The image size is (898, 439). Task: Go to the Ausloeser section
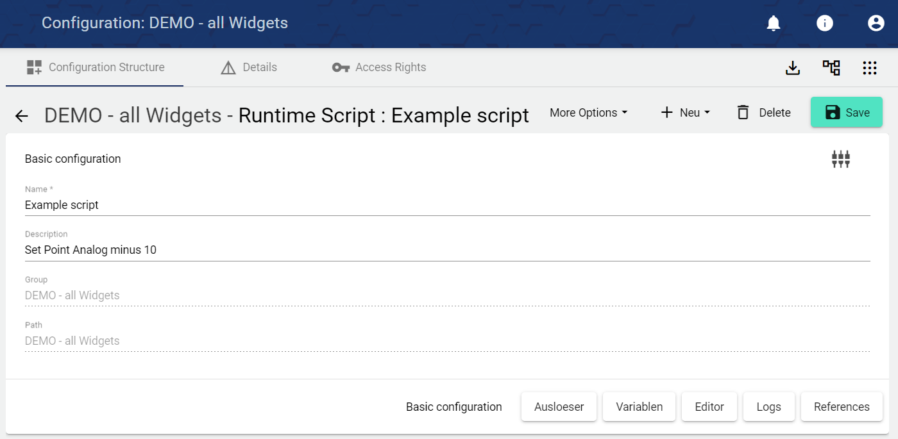click(559, 407)
